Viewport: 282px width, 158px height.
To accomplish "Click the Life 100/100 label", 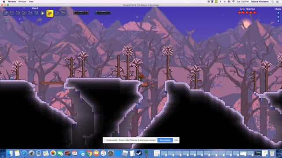I will click(248, 9).
